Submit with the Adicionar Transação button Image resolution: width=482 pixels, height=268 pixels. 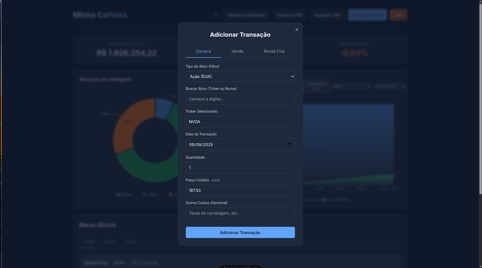(x=240, y=233)
